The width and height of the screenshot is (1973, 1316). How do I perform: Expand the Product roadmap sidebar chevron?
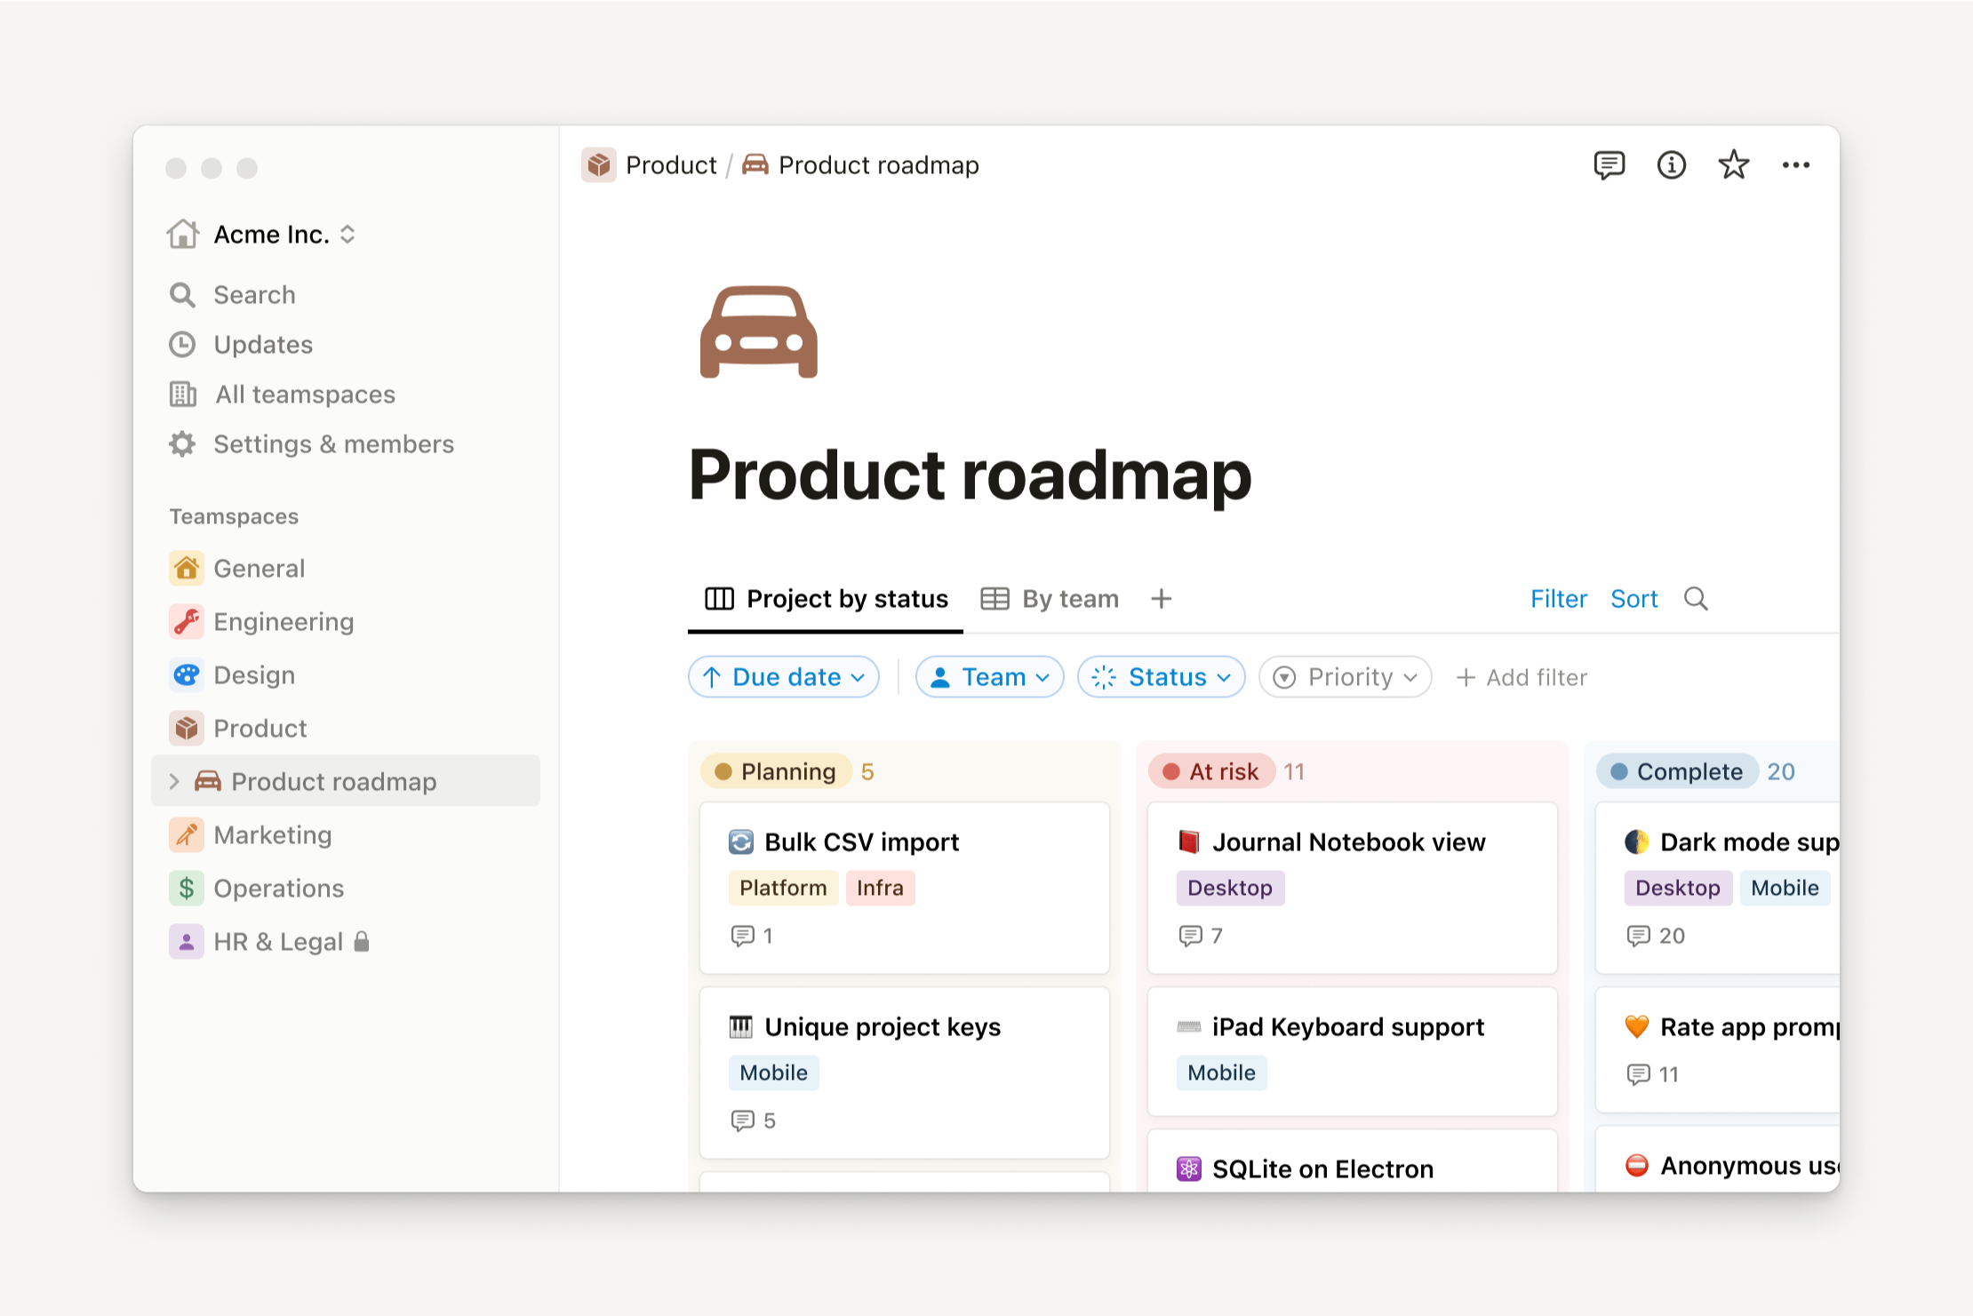click(175, 781)
